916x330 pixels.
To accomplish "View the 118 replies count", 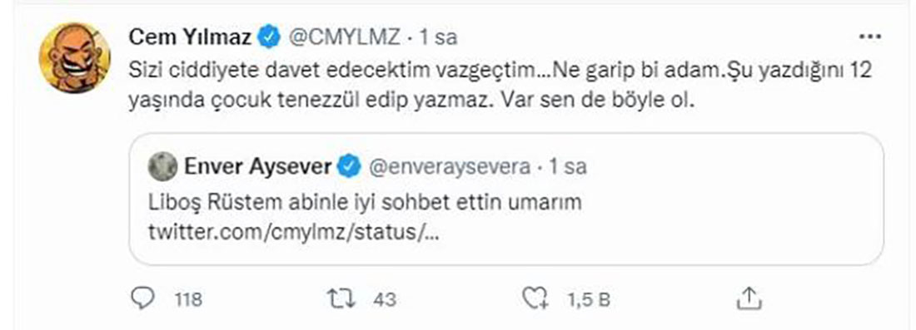I will [x=188, y=300].
